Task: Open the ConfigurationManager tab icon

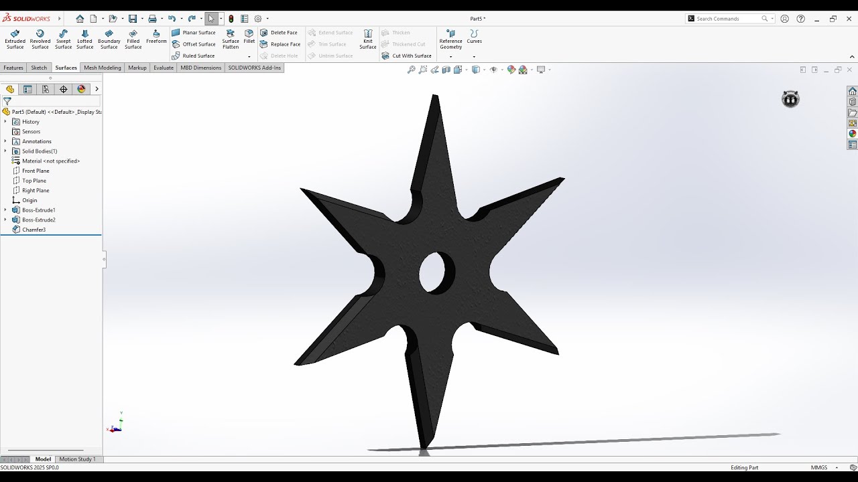Action: click(46, 89)
